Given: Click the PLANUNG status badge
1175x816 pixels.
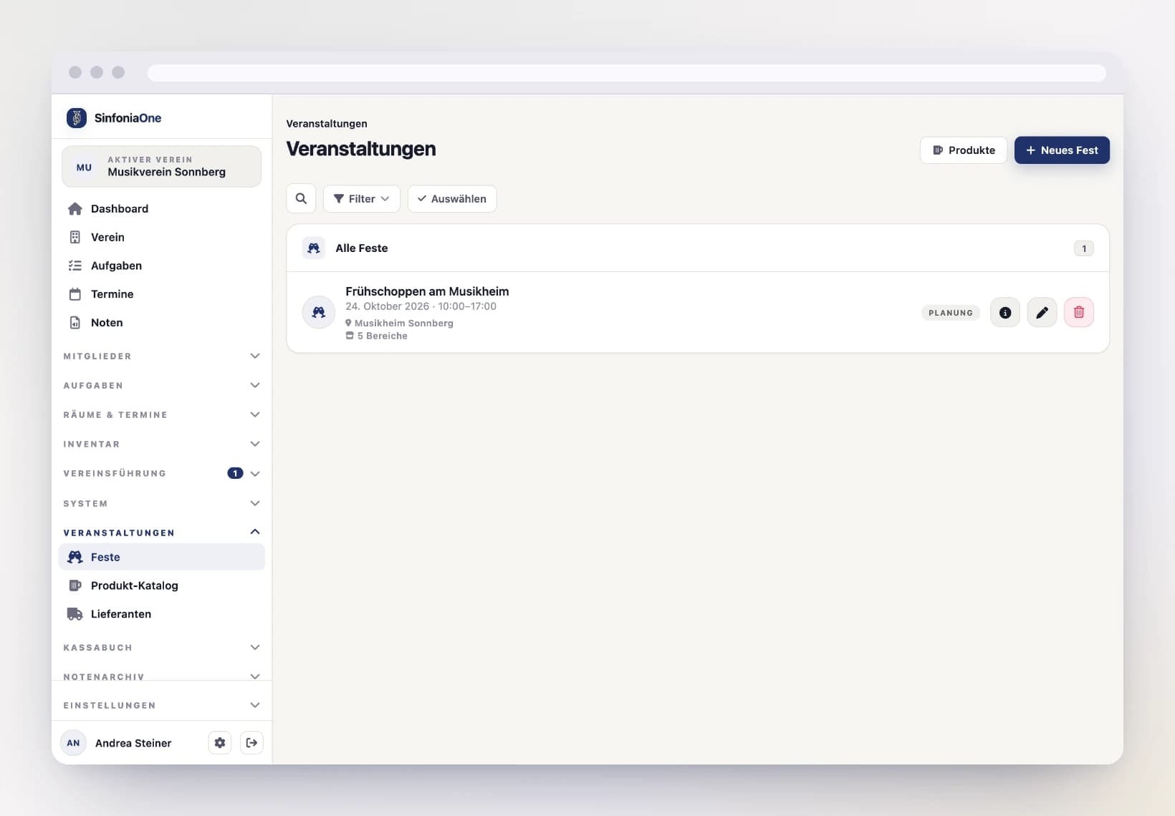Looking at the screenshot, I should (951, 313).
